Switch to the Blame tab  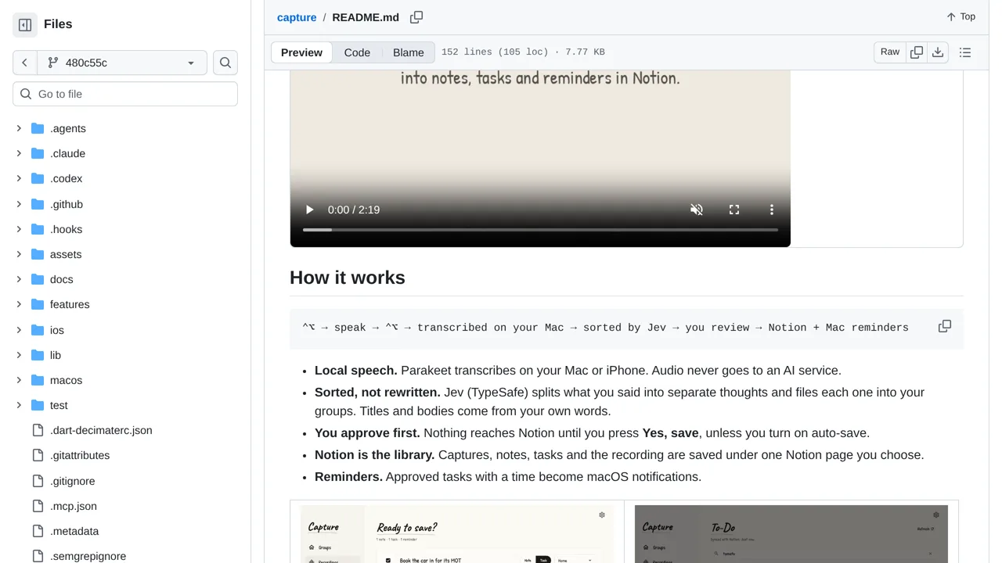click(x=409, y=52)
